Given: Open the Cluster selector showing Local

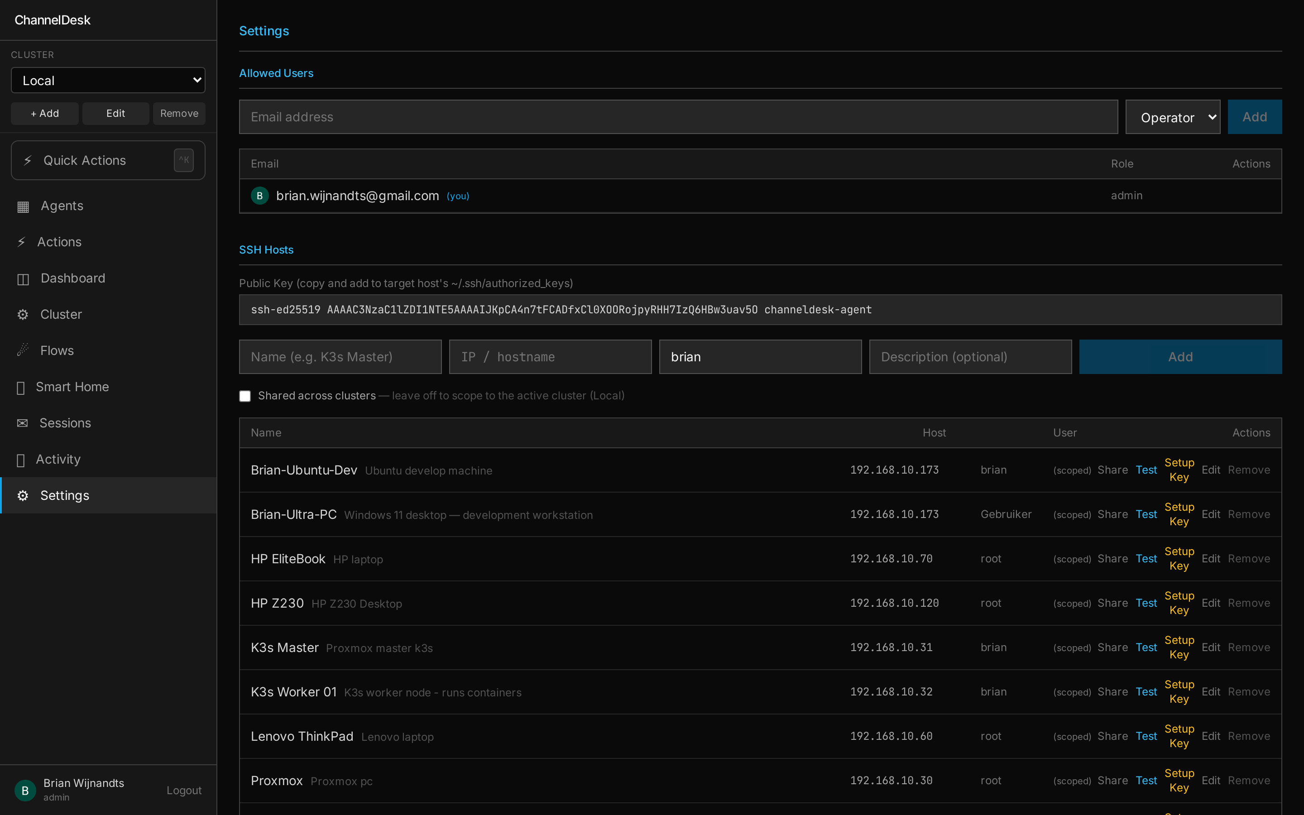Looking at the screenshot, I should point(108,80).
